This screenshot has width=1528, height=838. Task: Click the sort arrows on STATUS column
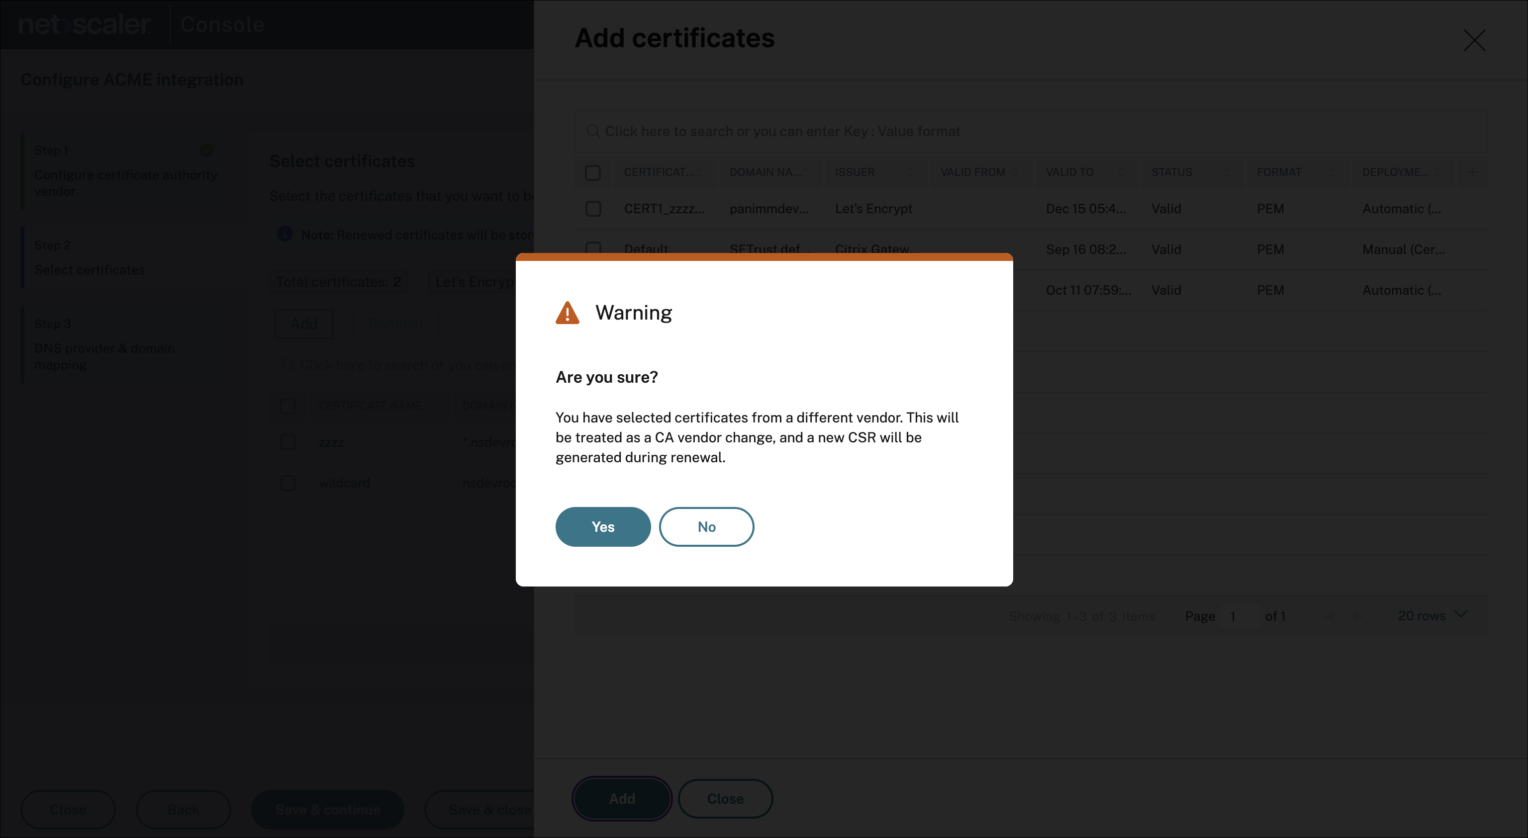pos(1226,172)
